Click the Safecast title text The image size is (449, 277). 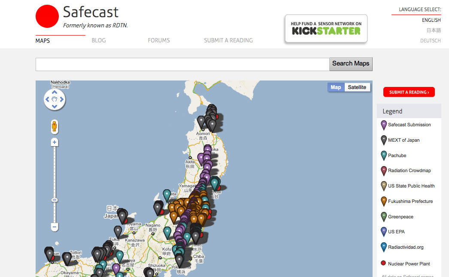91,12
